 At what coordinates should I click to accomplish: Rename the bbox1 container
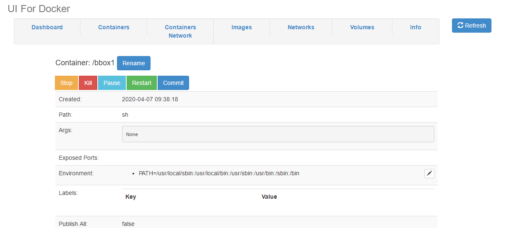click(133, 63)
